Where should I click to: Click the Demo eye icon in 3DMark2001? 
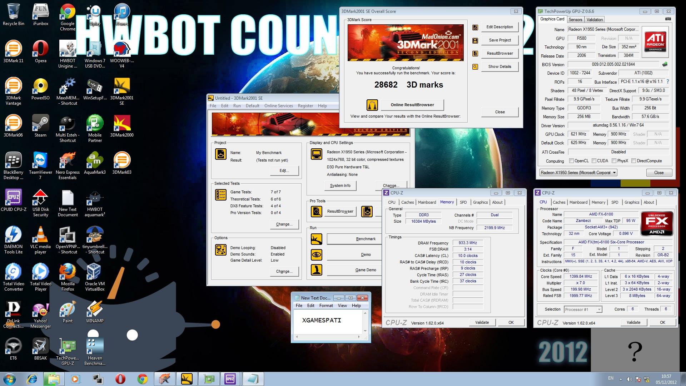(316, 254)
